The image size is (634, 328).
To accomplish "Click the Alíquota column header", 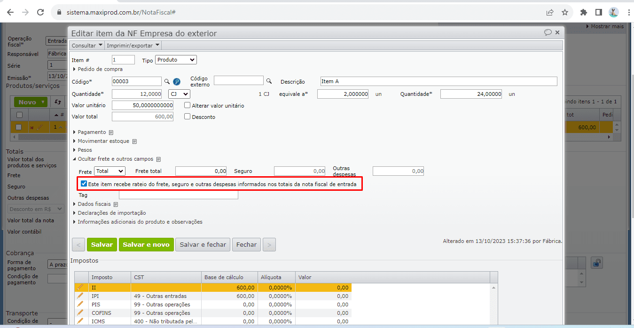I will (x=276, y=277).
